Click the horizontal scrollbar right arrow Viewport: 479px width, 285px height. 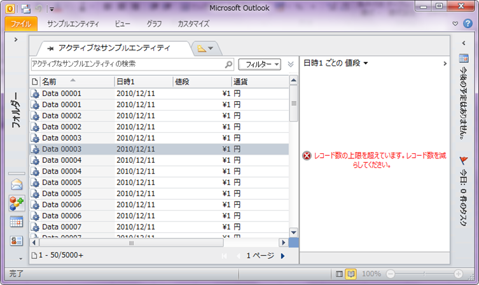(284, 243)
